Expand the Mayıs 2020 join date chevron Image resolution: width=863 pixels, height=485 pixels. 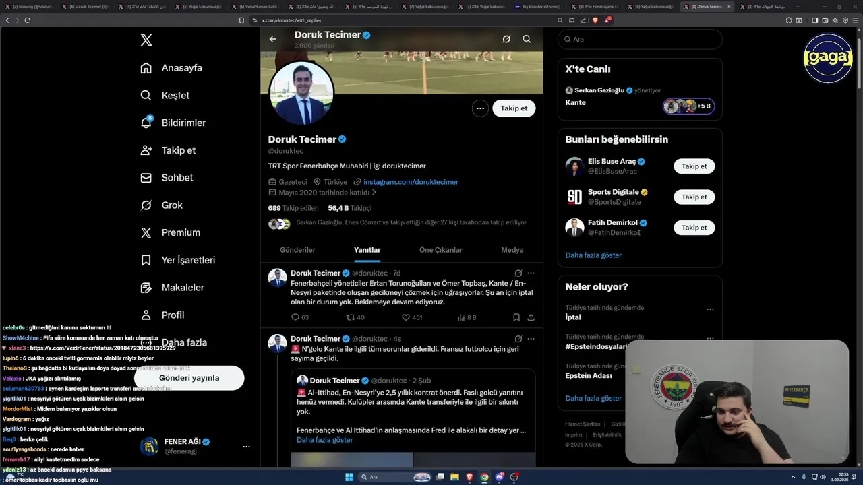(x=374, y=193)
